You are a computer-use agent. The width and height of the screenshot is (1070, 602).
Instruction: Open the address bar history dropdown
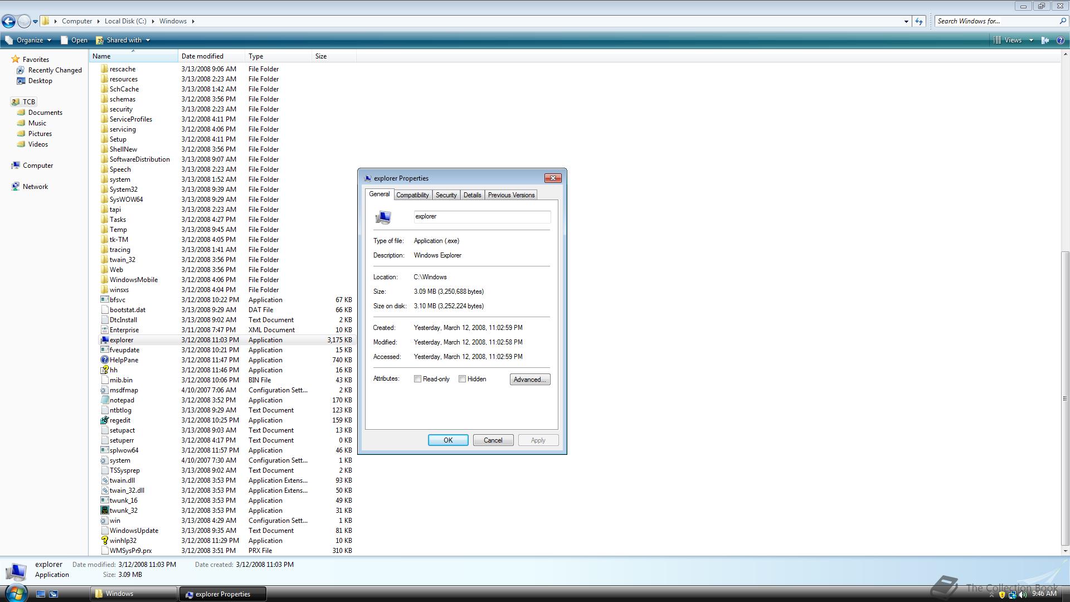pos(906,21)
